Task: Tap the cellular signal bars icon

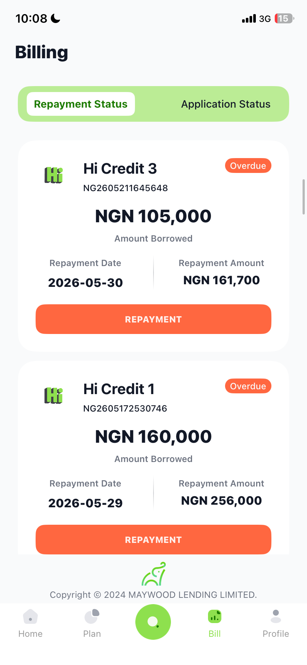Action: tap(249, 19)
